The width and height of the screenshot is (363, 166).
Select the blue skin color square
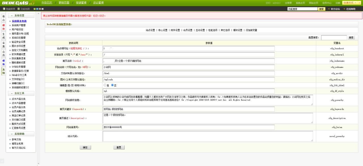point(37,9)
